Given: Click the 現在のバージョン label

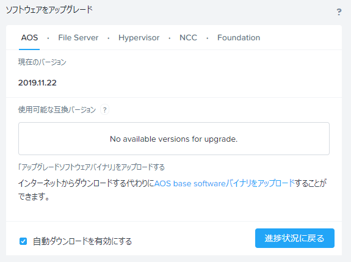Looking at the screenshot, I should tap(42, 62).
